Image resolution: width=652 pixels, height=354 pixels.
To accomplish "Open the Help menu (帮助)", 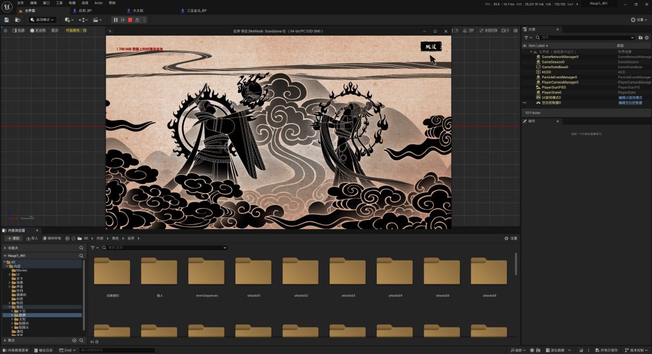I will pos(112,3).
